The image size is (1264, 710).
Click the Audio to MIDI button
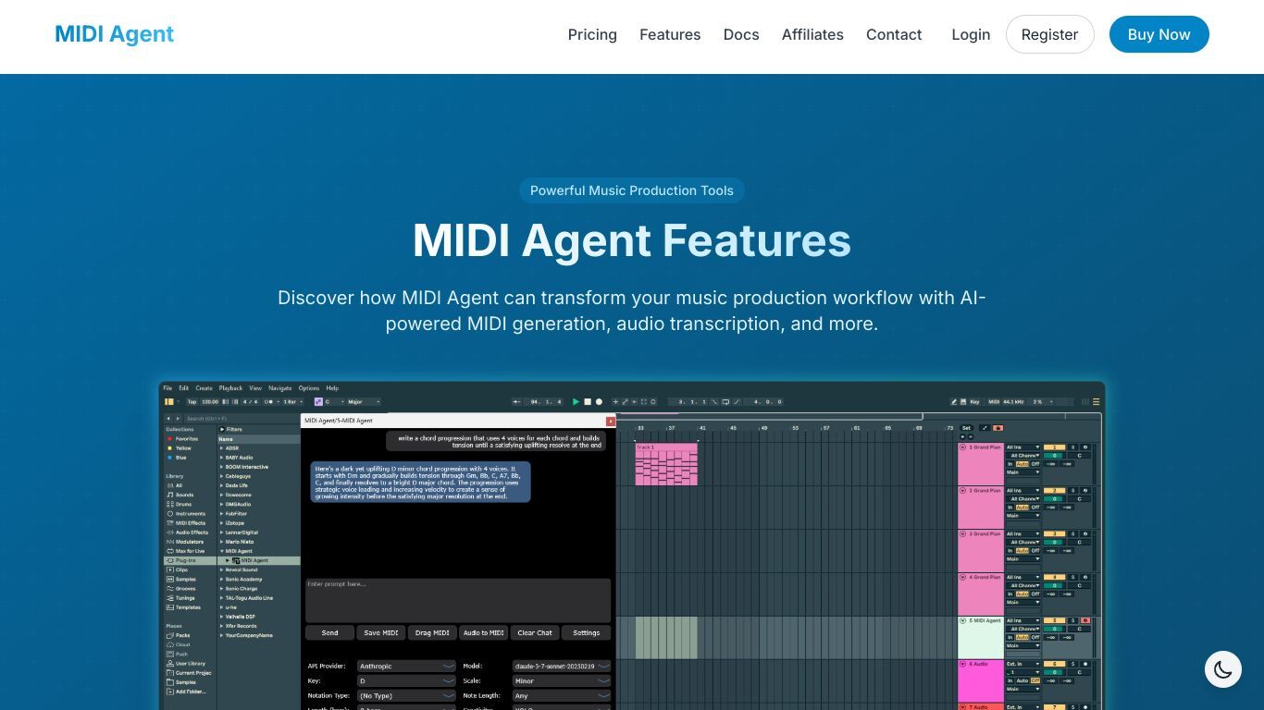tap(484, 633)
